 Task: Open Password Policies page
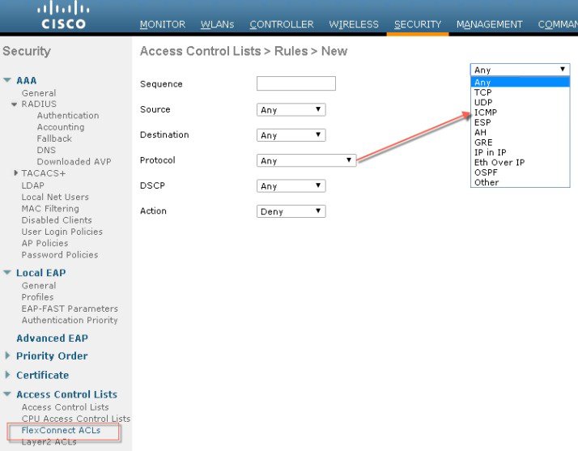coord(60,255)
